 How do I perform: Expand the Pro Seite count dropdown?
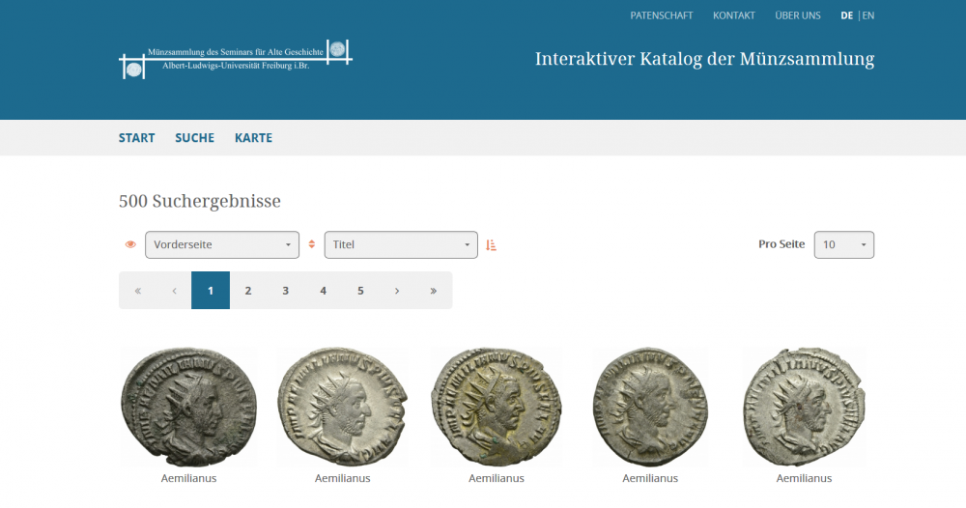843,245
